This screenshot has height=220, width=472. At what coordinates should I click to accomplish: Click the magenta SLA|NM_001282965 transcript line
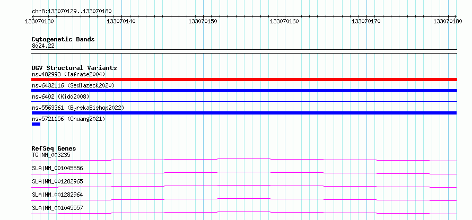[244, 186]
